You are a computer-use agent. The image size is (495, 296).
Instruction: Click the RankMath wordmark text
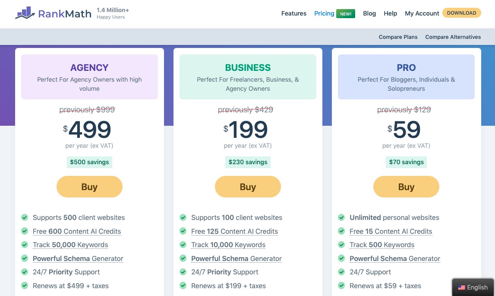point(65,14)
